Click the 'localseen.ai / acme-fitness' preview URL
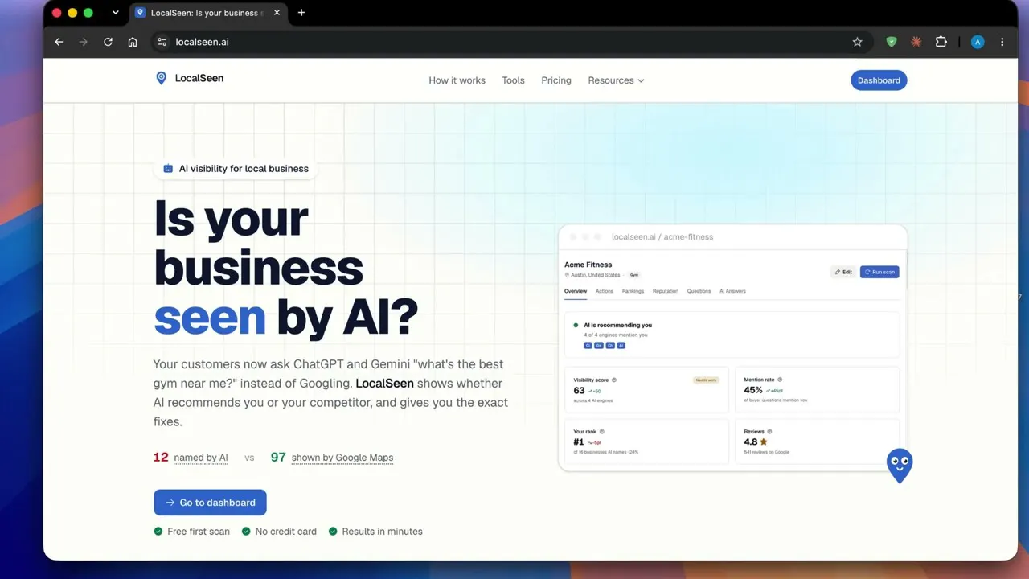 pos(662,237)
